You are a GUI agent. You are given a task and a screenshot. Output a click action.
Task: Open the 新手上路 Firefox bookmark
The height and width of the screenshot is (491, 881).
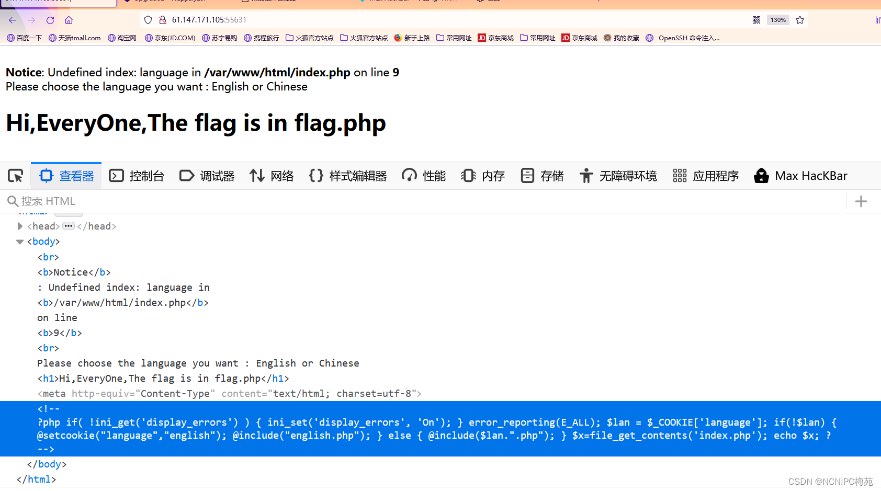(412, 38)
